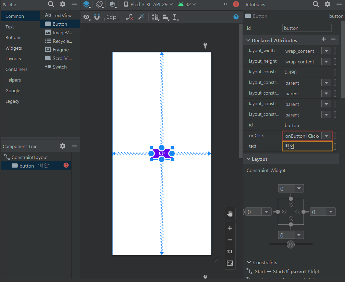Select button "확인" tree row
The height and width of the screenshot is (282, 345).
pos(36,165)
